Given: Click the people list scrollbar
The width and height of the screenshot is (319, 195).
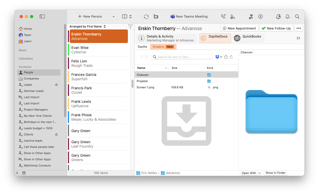Looking at the screenshot, I should tap(133, 84).
